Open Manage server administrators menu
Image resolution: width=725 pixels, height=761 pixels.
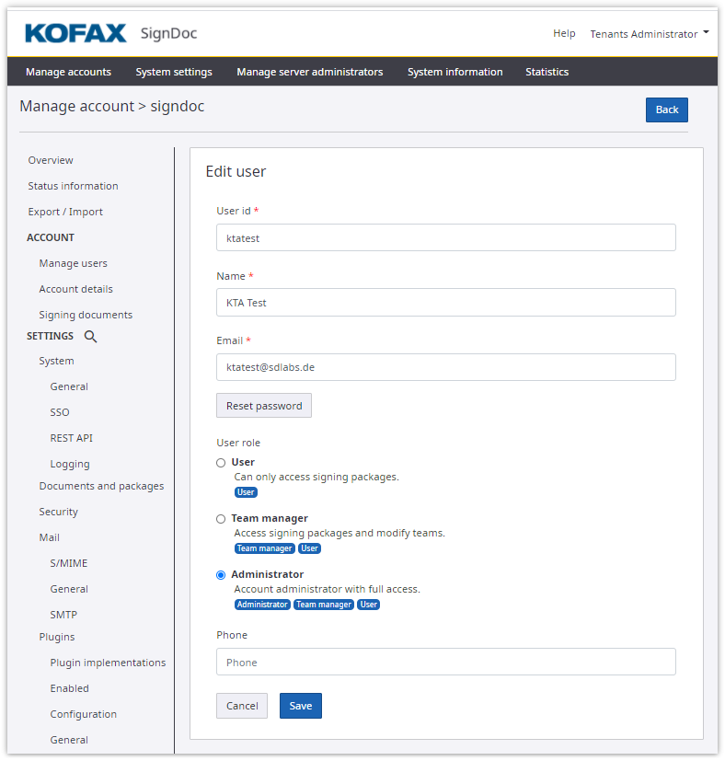coord(309,72)
